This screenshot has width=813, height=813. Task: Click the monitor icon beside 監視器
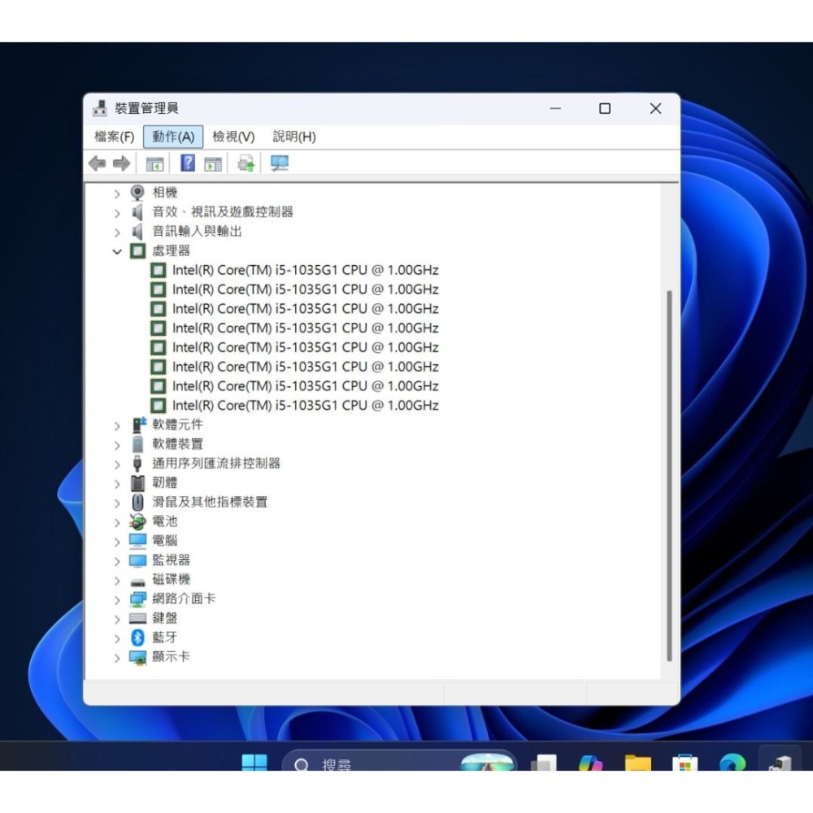(137, 560)
